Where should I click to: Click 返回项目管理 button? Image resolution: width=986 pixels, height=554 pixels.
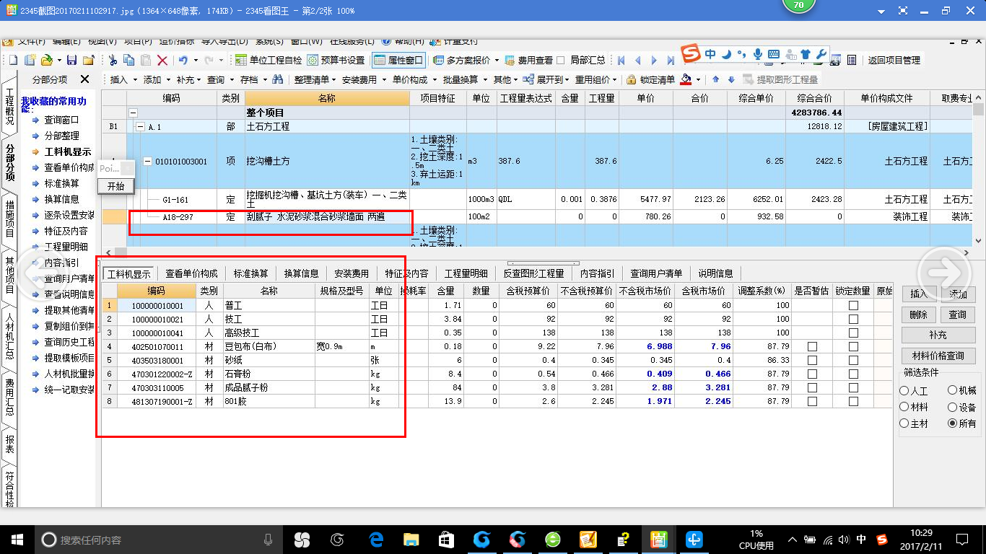pyautogui.click(x=894, y=61)
